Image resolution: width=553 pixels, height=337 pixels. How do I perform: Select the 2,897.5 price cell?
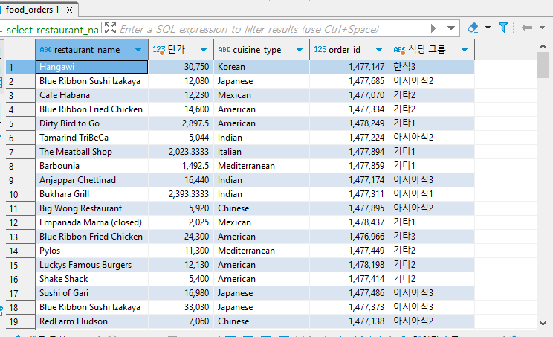(181, 123)
